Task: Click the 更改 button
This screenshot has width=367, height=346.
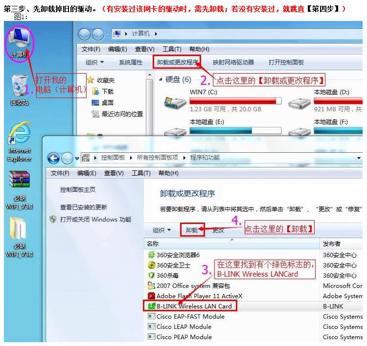Action: pyautogui.click(x=218, y=230)
